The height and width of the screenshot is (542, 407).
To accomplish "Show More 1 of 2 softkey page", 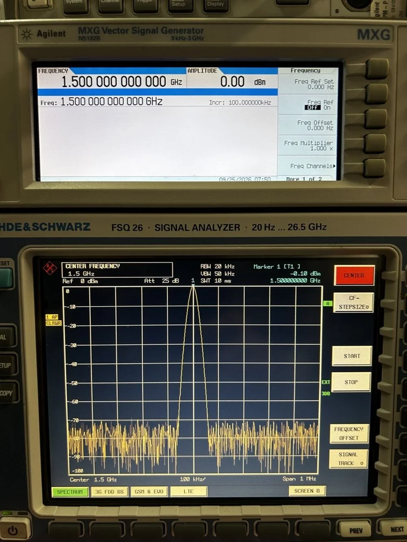I will coord(304,179).
